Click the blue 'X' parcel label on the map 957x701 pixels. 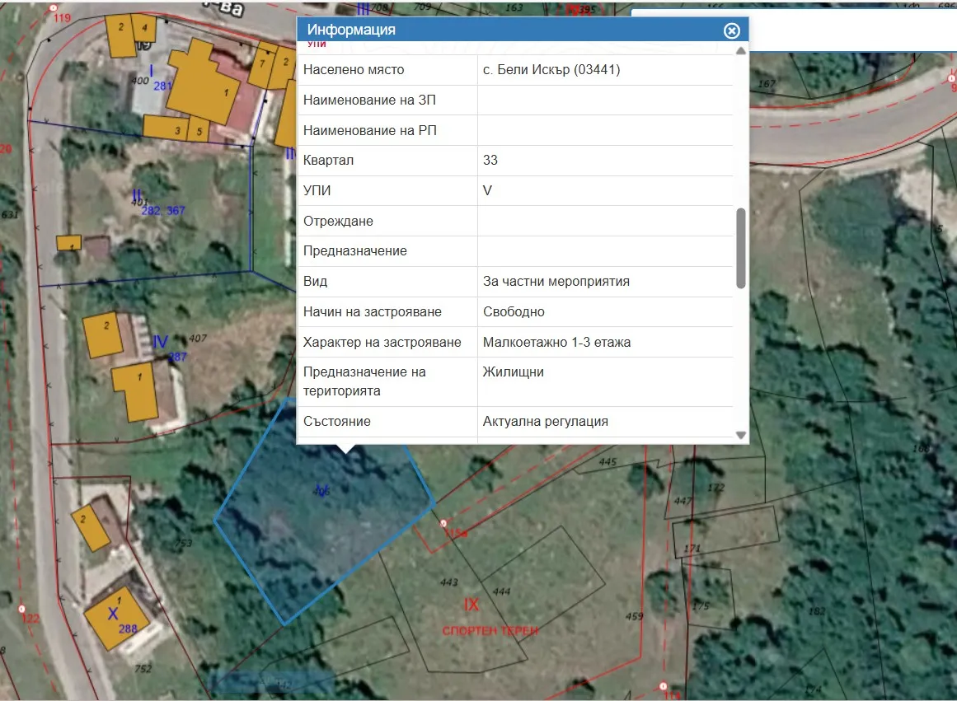tap(113, 614)
